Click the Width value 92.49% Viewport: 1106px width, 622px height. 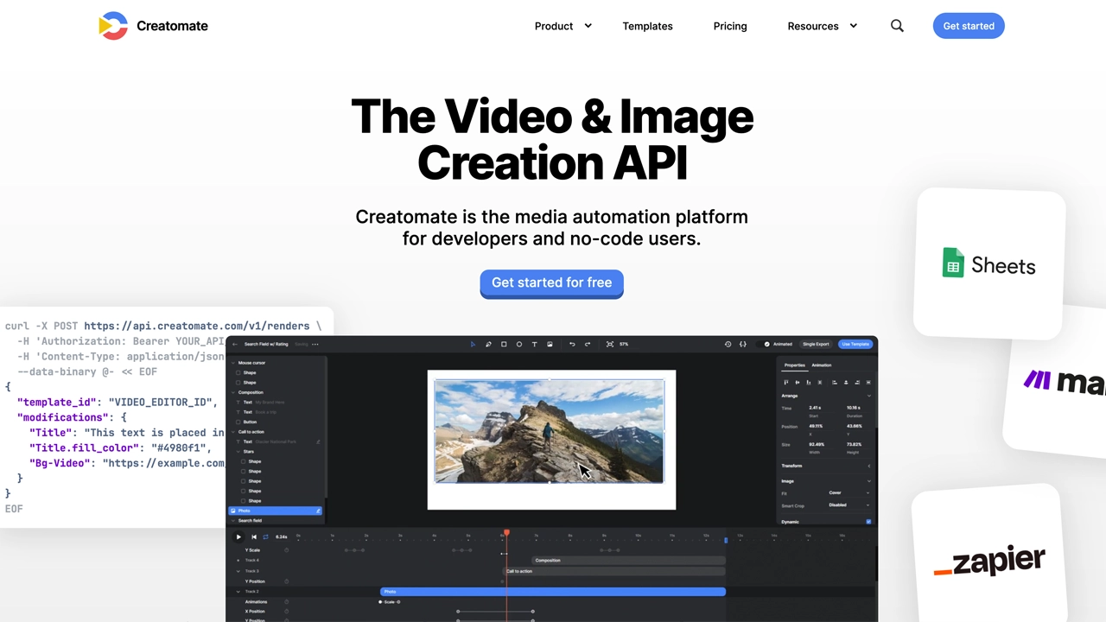817,445
